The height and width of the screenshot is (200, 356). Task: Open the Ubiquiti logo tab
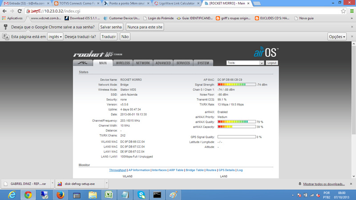pos(83,63)
